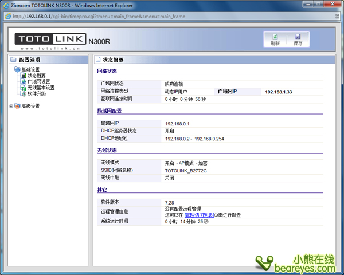The image size is (344, 275).
Task: Open 广域网设置 in the sidebar tree
Action: tap(39, 81)
